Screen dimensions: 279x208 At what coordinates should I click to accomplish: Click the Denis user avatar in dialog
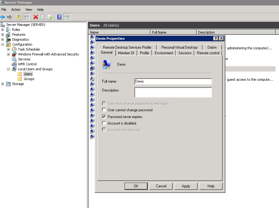[107, 64]
